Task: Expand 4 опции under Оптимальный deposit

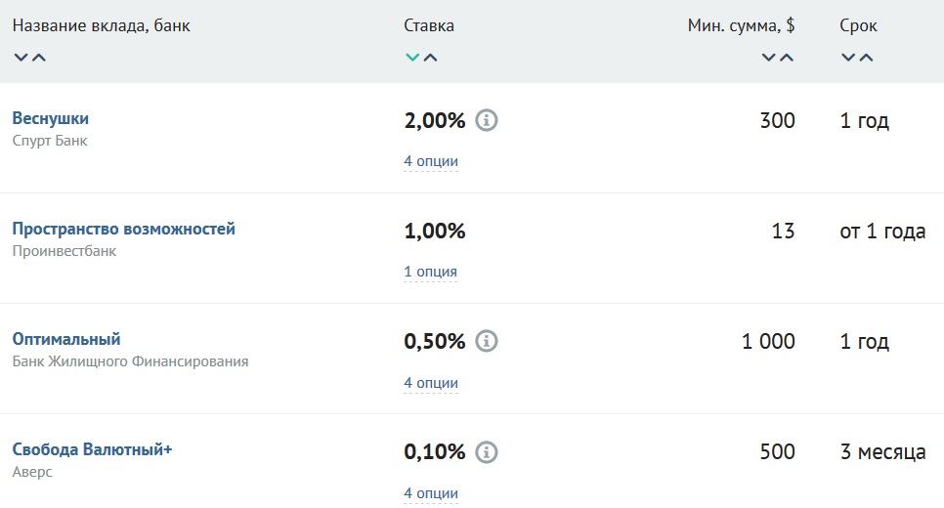Action: [x=431, y=383]
